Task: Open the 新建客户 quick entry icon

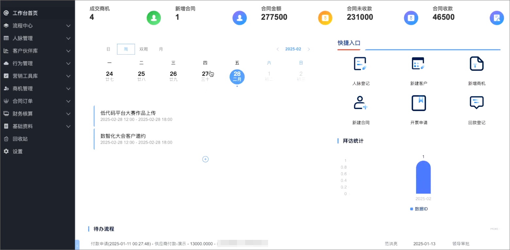Action: (x=418, y=64)
